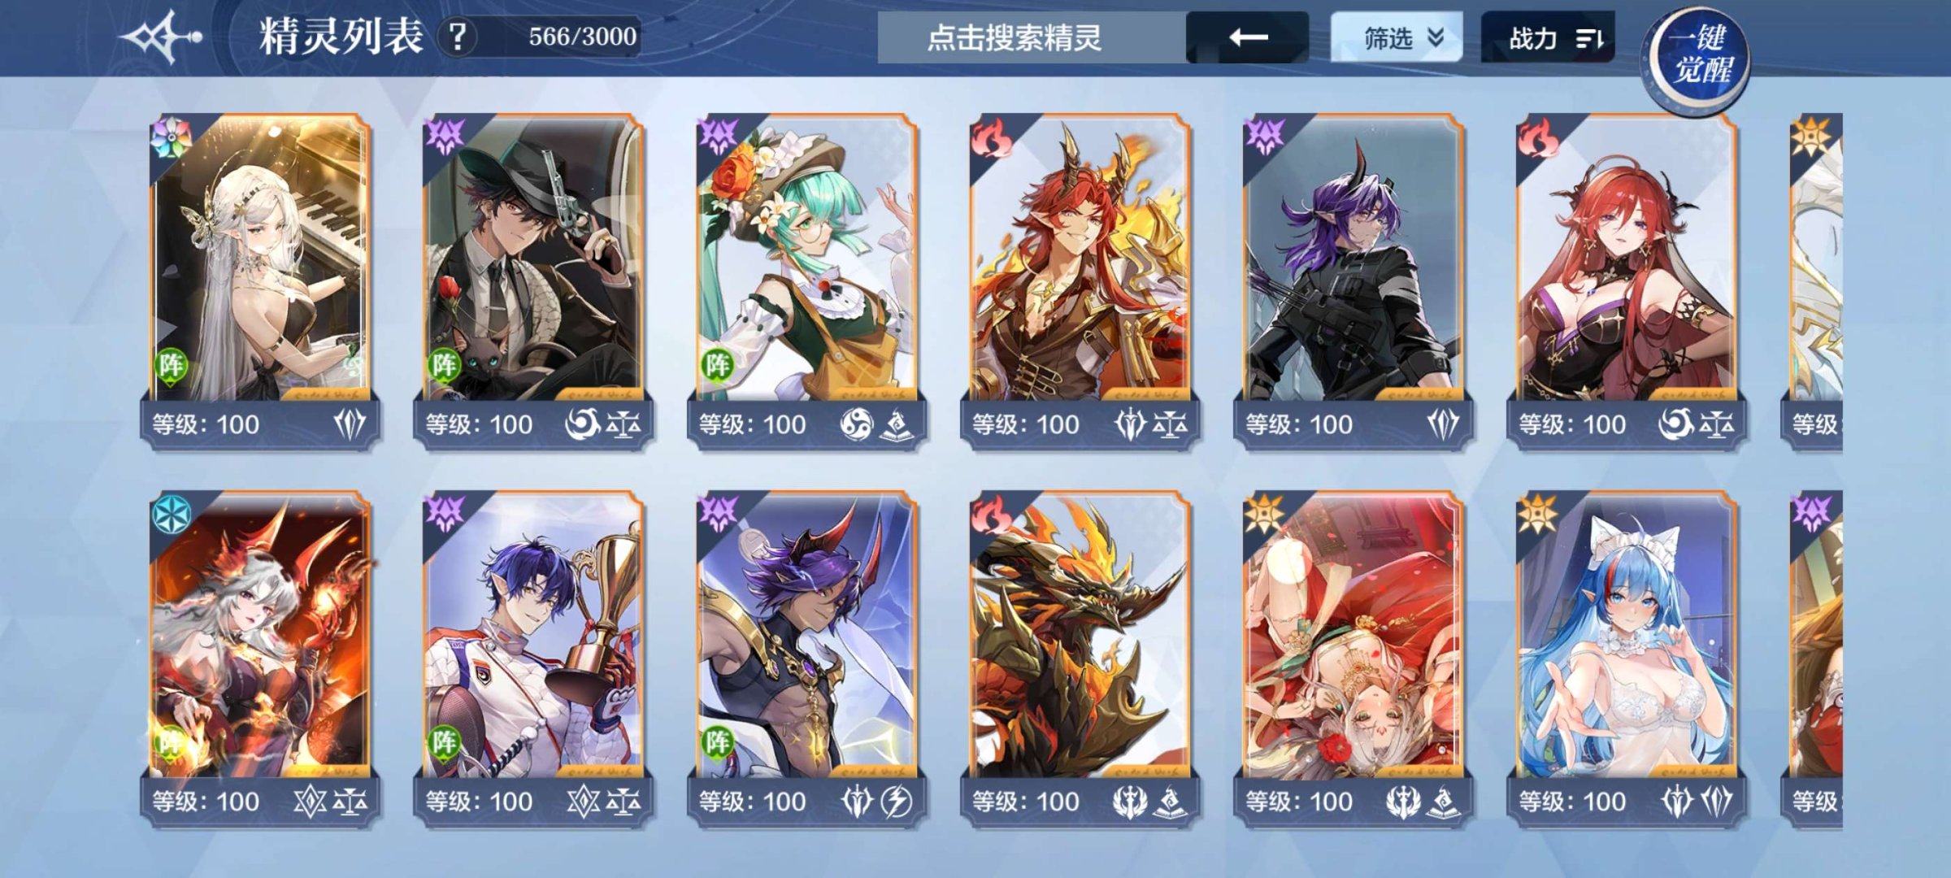Screen dimensions: 1951x878
Task: Click the 566/3000 spirit count indicator
Action: 582,37
